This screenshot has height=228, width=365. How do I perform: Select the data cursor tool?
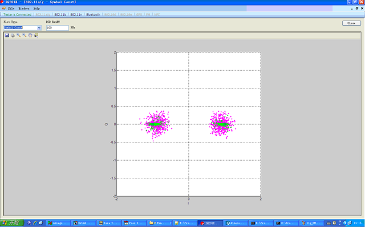[x=36, y=35]
